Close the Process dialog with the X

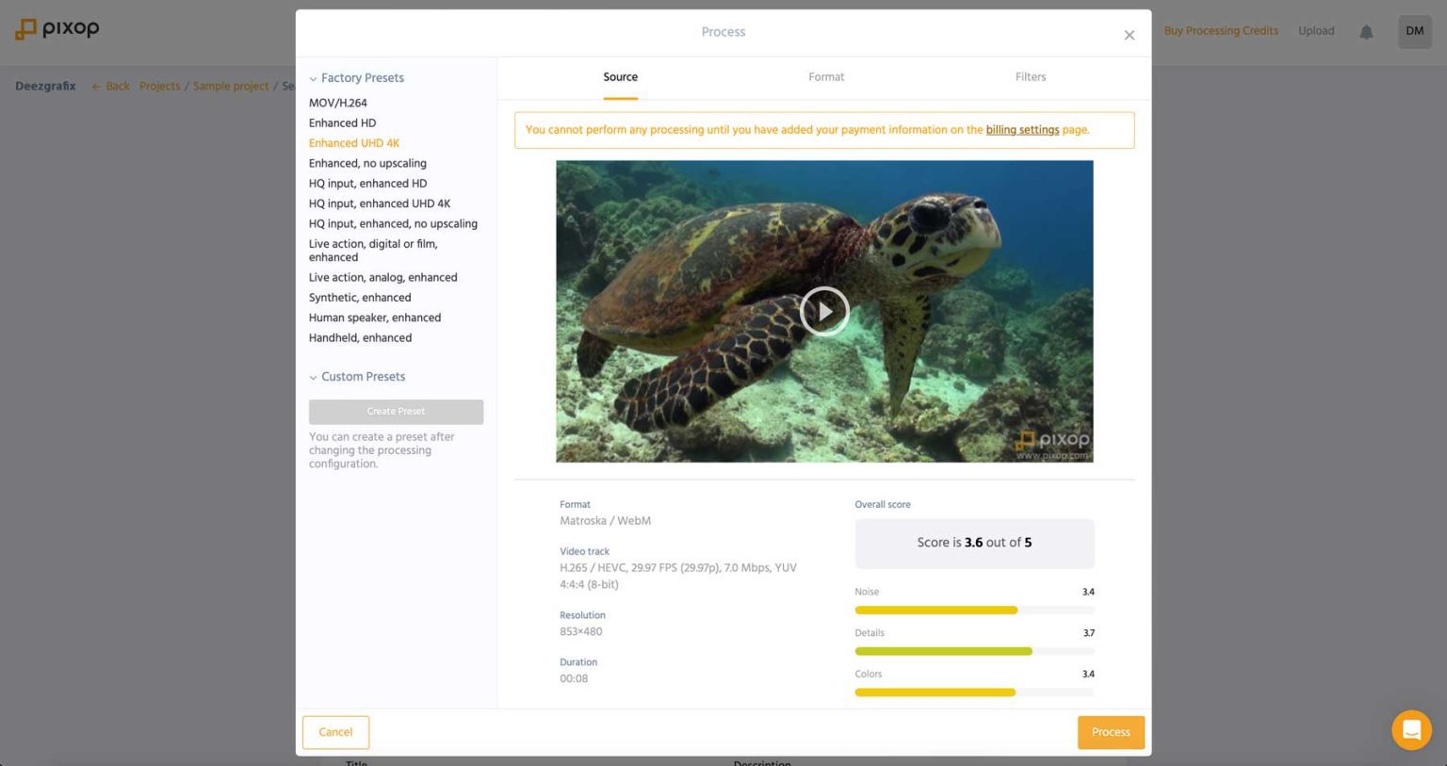(x=1129, y=34)
